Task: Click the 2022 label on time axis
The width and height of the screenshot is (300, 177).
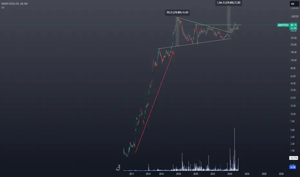Action: click(212, 174)
